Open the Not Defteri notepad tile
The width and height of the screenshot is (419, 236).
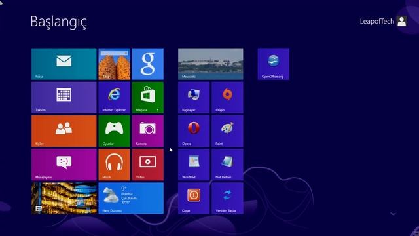point(227,165)
